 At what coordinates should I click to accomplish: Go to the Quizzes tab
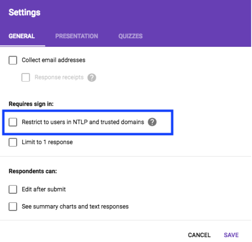tap(130, 36)
